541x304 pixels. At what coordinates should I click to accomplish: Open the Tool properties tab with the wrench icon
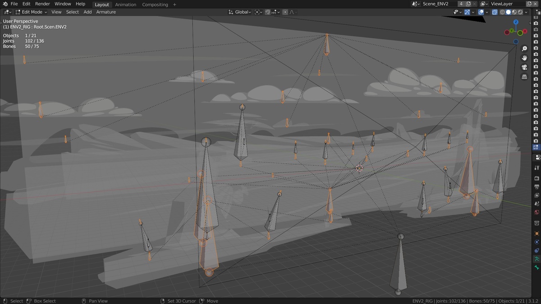[x=537, y=168]
